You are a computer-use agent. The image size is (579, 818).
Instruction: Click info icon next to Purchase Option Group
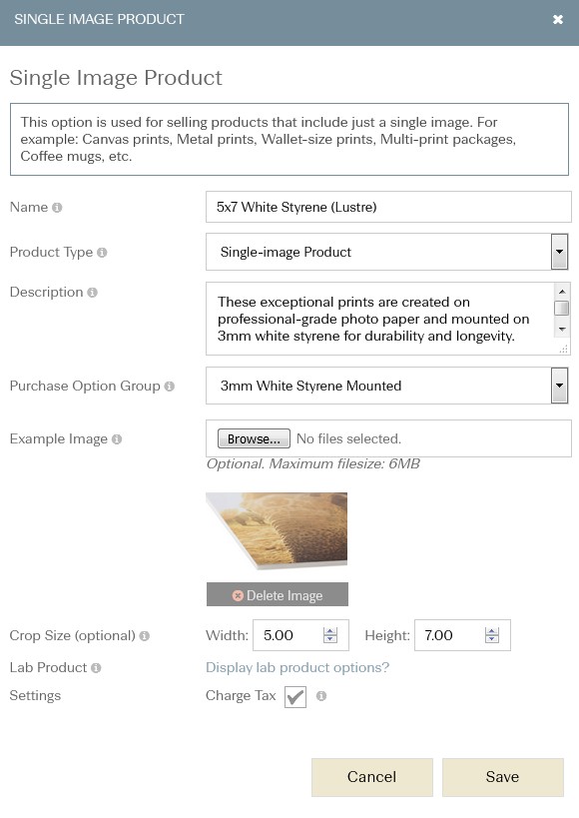pos(169,387)
